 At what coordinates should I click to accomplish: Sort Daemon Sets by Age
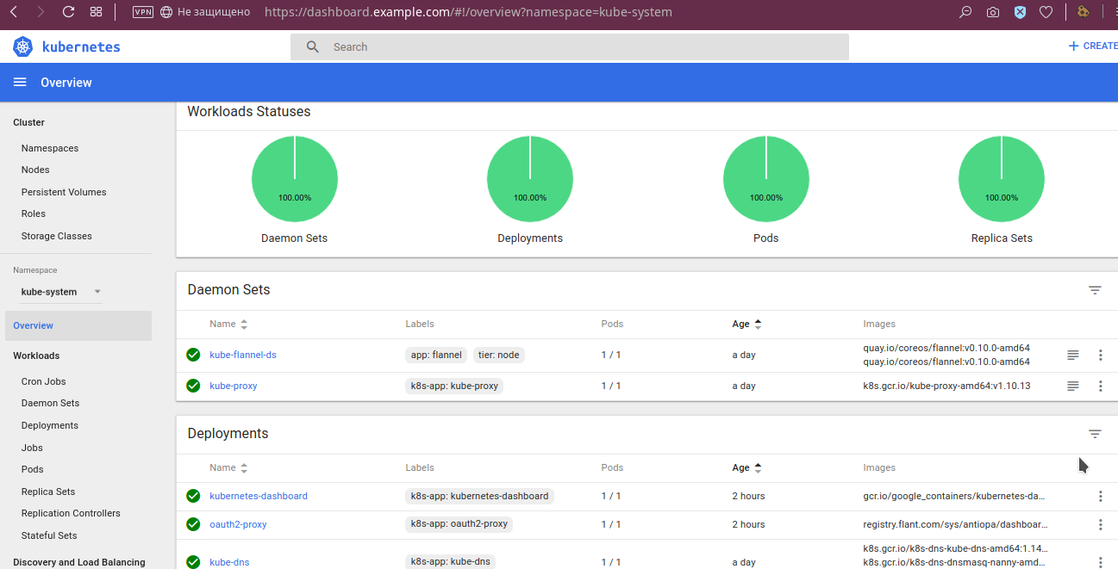pyautogui.click(x=746, y=324)
